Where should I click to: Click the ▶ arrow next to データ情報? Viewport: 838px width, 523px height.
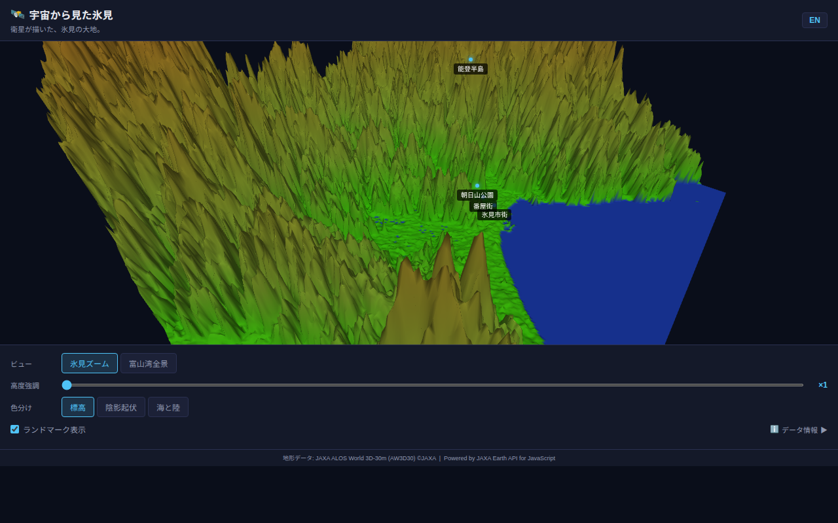click(824, 430)
